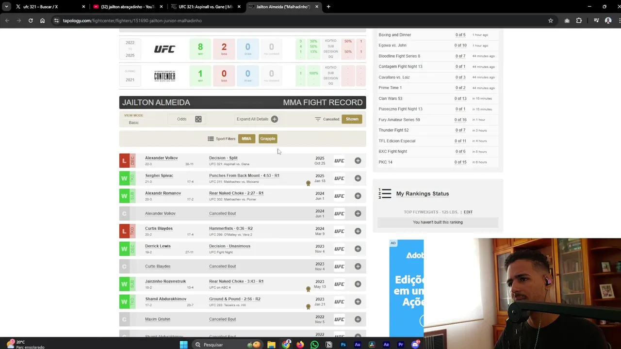Open Cancelled Bout text for Curtis Blaydes 2023
Screen dimensions: 621x349
click(x=222, y=266)
